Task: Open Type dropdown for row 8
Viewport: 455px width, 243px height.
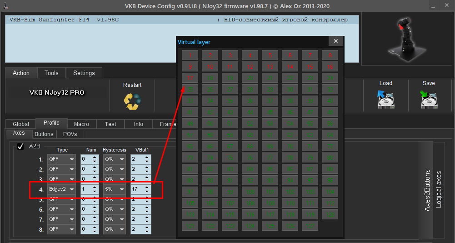Action: [x=61, y=229]
